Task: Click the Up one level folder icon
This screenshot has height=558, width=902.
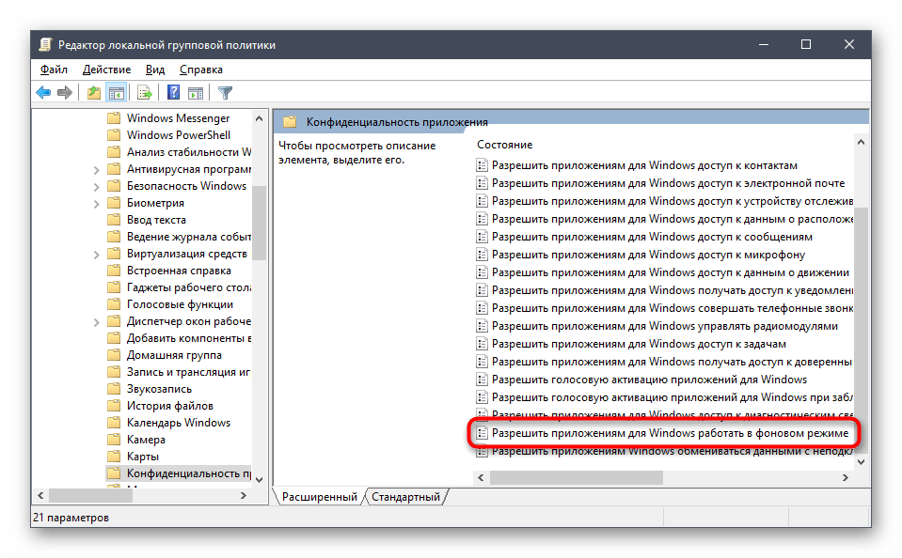Action: coord(93,92)
